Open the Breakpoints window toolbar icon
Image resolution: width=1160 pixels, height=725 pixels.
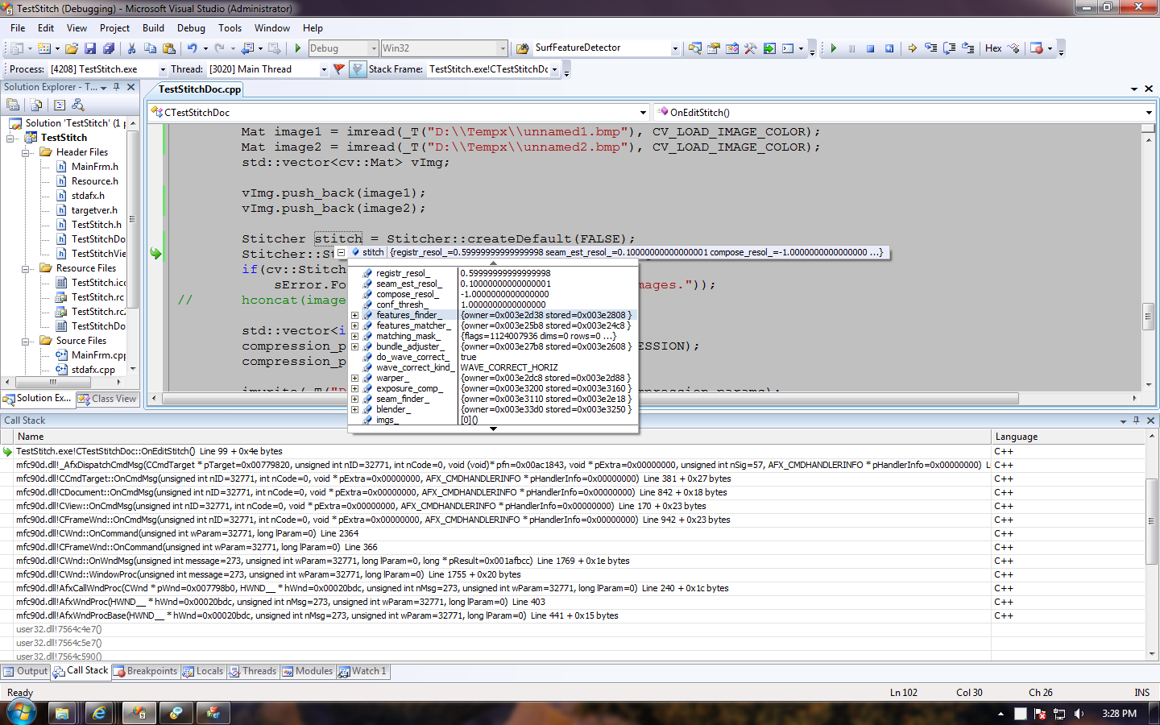[1037, 48]
